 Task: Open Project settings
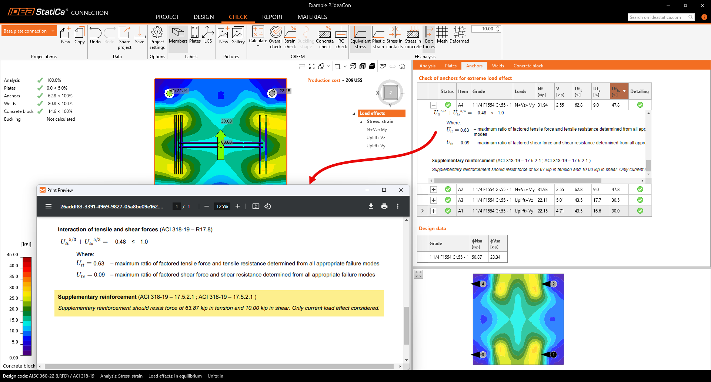click(157, 37)
